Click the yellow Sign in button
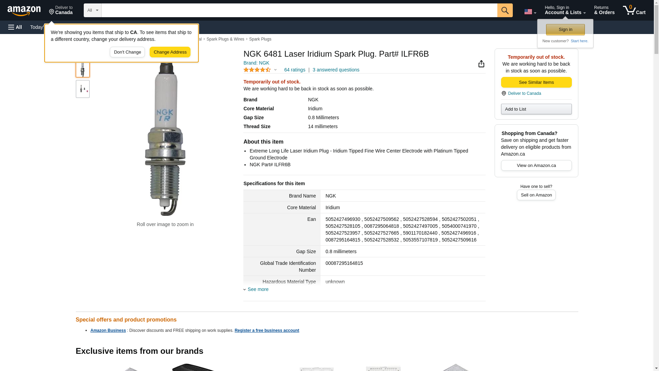The image size is (659, 371). pos(565,30)
